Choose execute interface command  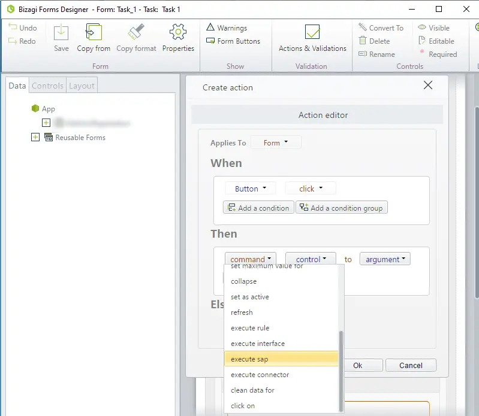(x=281, y=344)
